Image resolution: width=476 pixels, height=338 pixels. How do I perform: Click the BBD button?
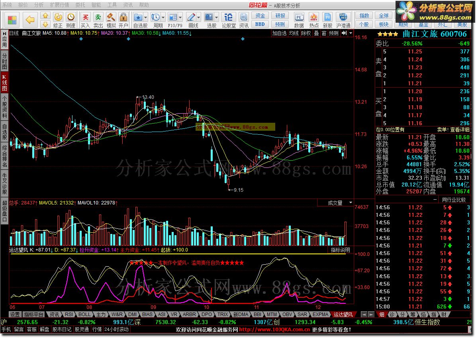tap(260, 24)
